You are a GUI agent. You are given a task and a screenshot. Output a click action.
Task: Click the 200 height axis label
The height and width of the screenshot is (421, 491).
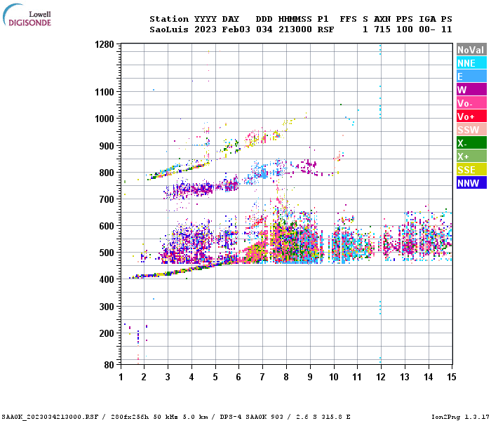click(x=107, y=333)
